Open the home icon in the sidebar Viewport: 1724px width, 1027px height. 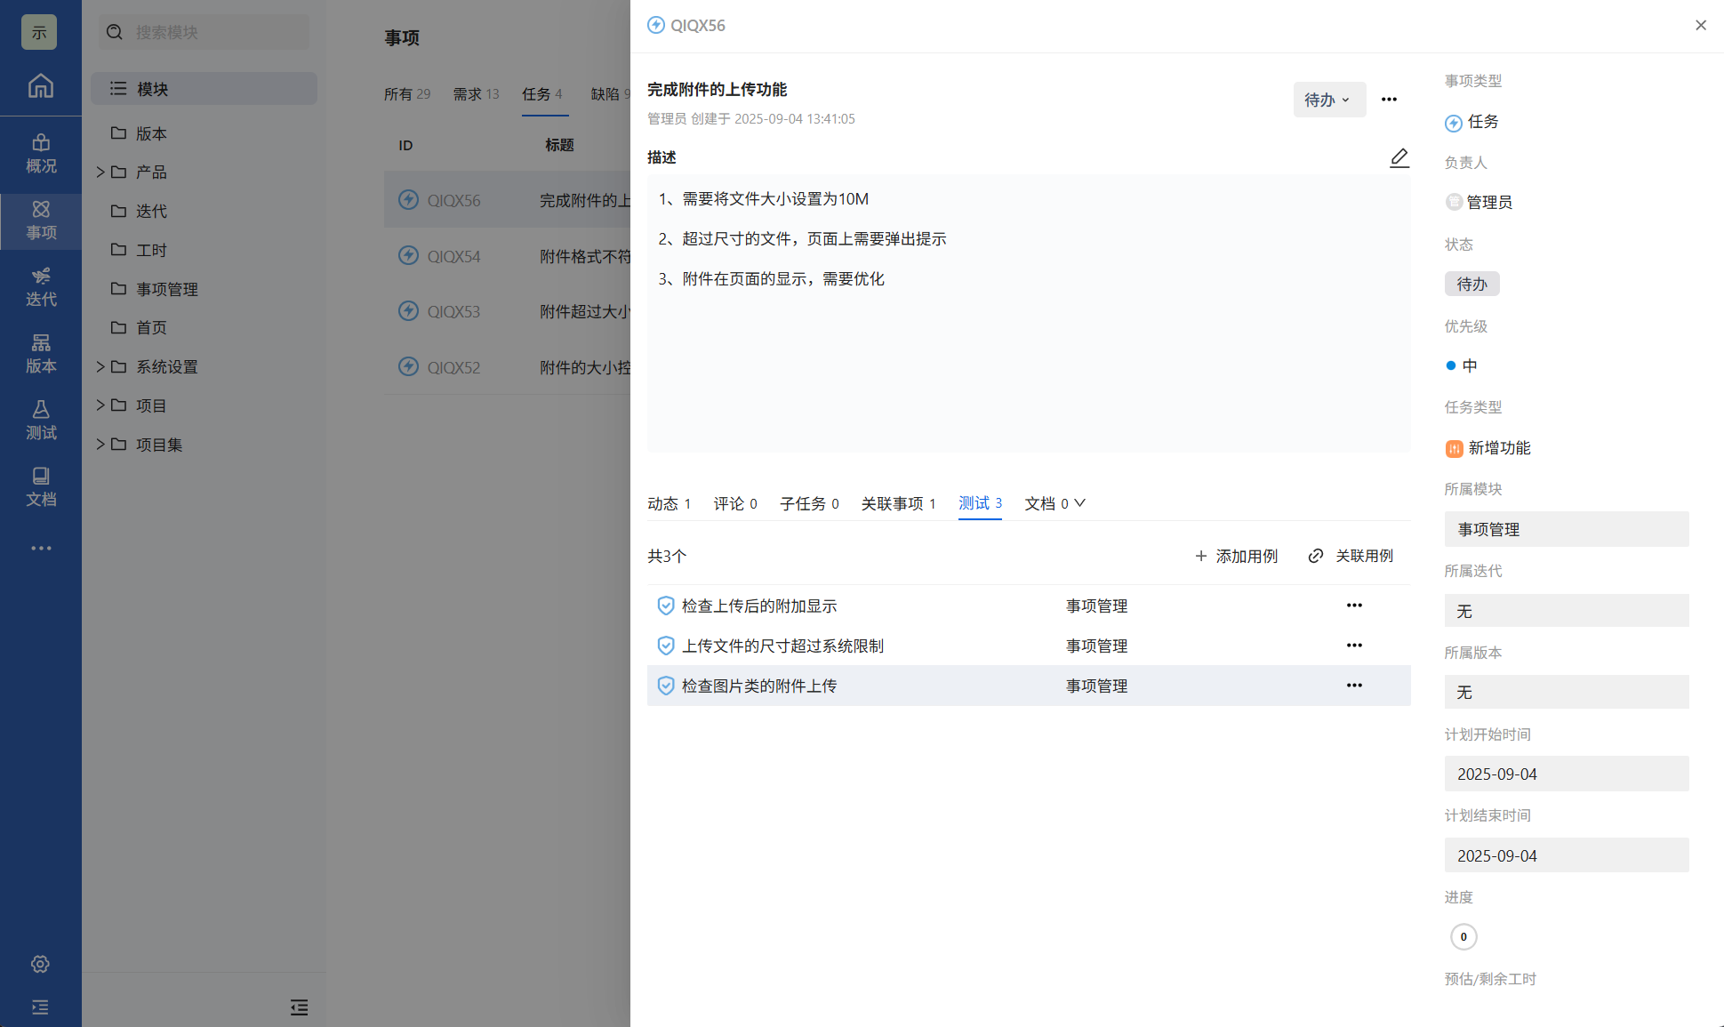click(x=40, y=86)
